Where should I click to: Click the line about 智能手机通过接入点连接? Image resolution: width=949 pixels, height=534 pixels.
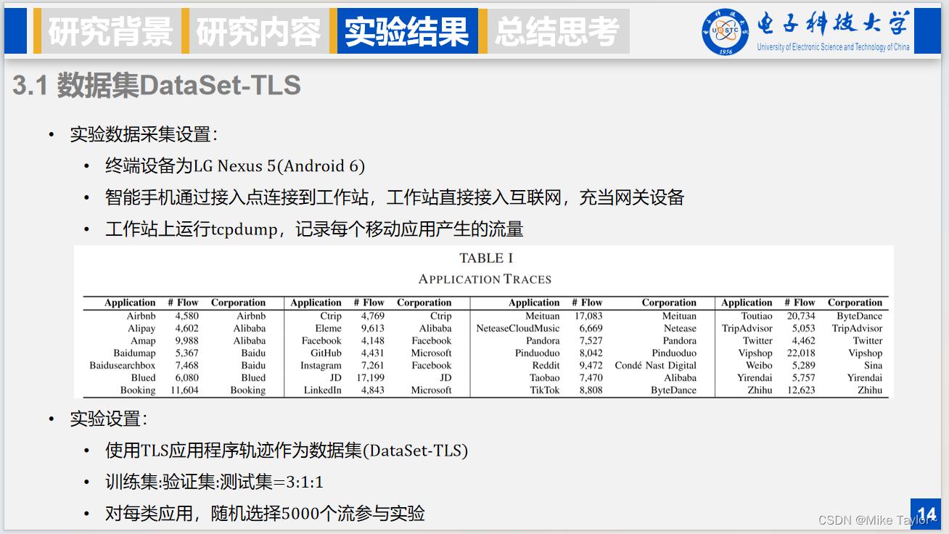coord(395,197)
